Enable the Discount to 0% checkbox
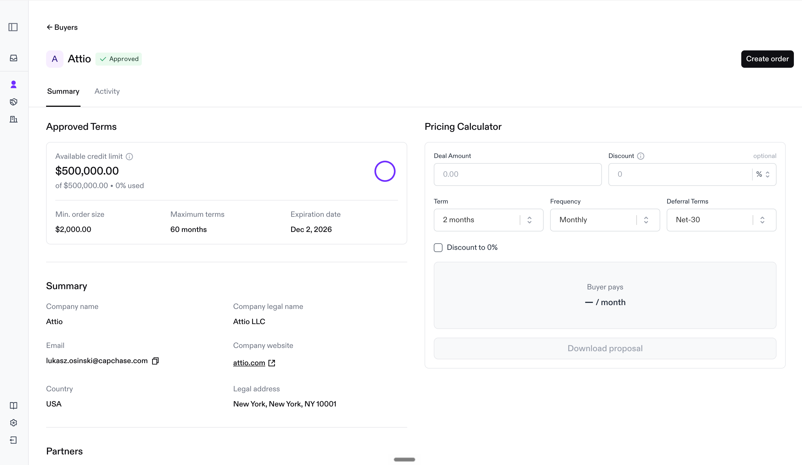This screenshot has width=802, height=465. (438, 247)
